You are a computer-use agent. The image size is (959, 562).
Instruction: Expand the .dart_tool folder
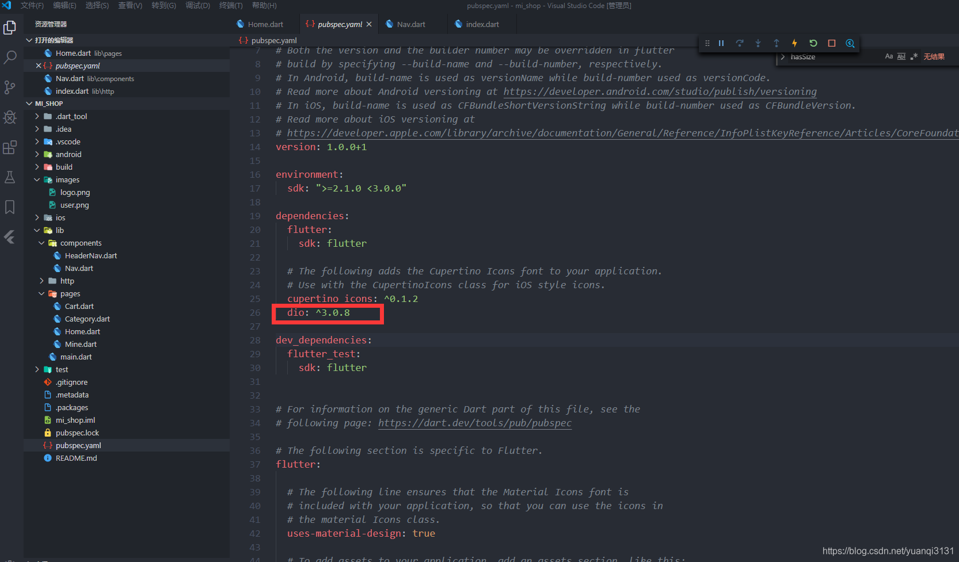[37, 116]
